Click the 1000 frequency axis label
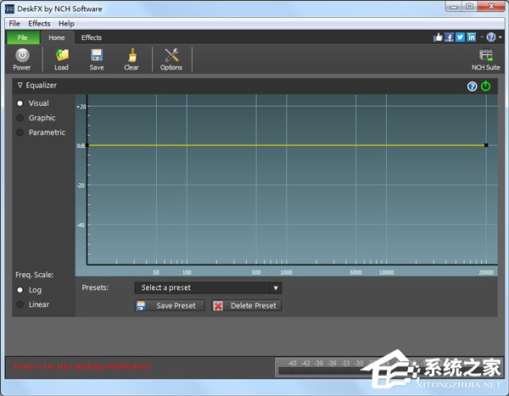 coord(287,272)
